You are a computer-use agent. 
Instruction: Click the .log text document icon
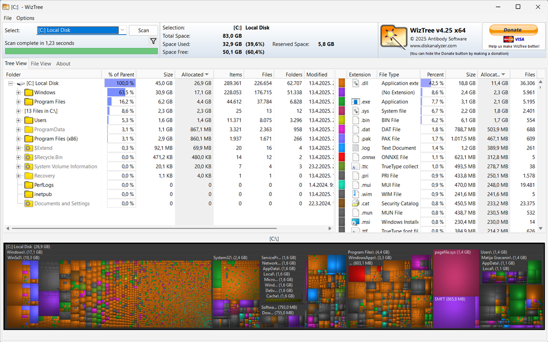click(x=356, y=148)
